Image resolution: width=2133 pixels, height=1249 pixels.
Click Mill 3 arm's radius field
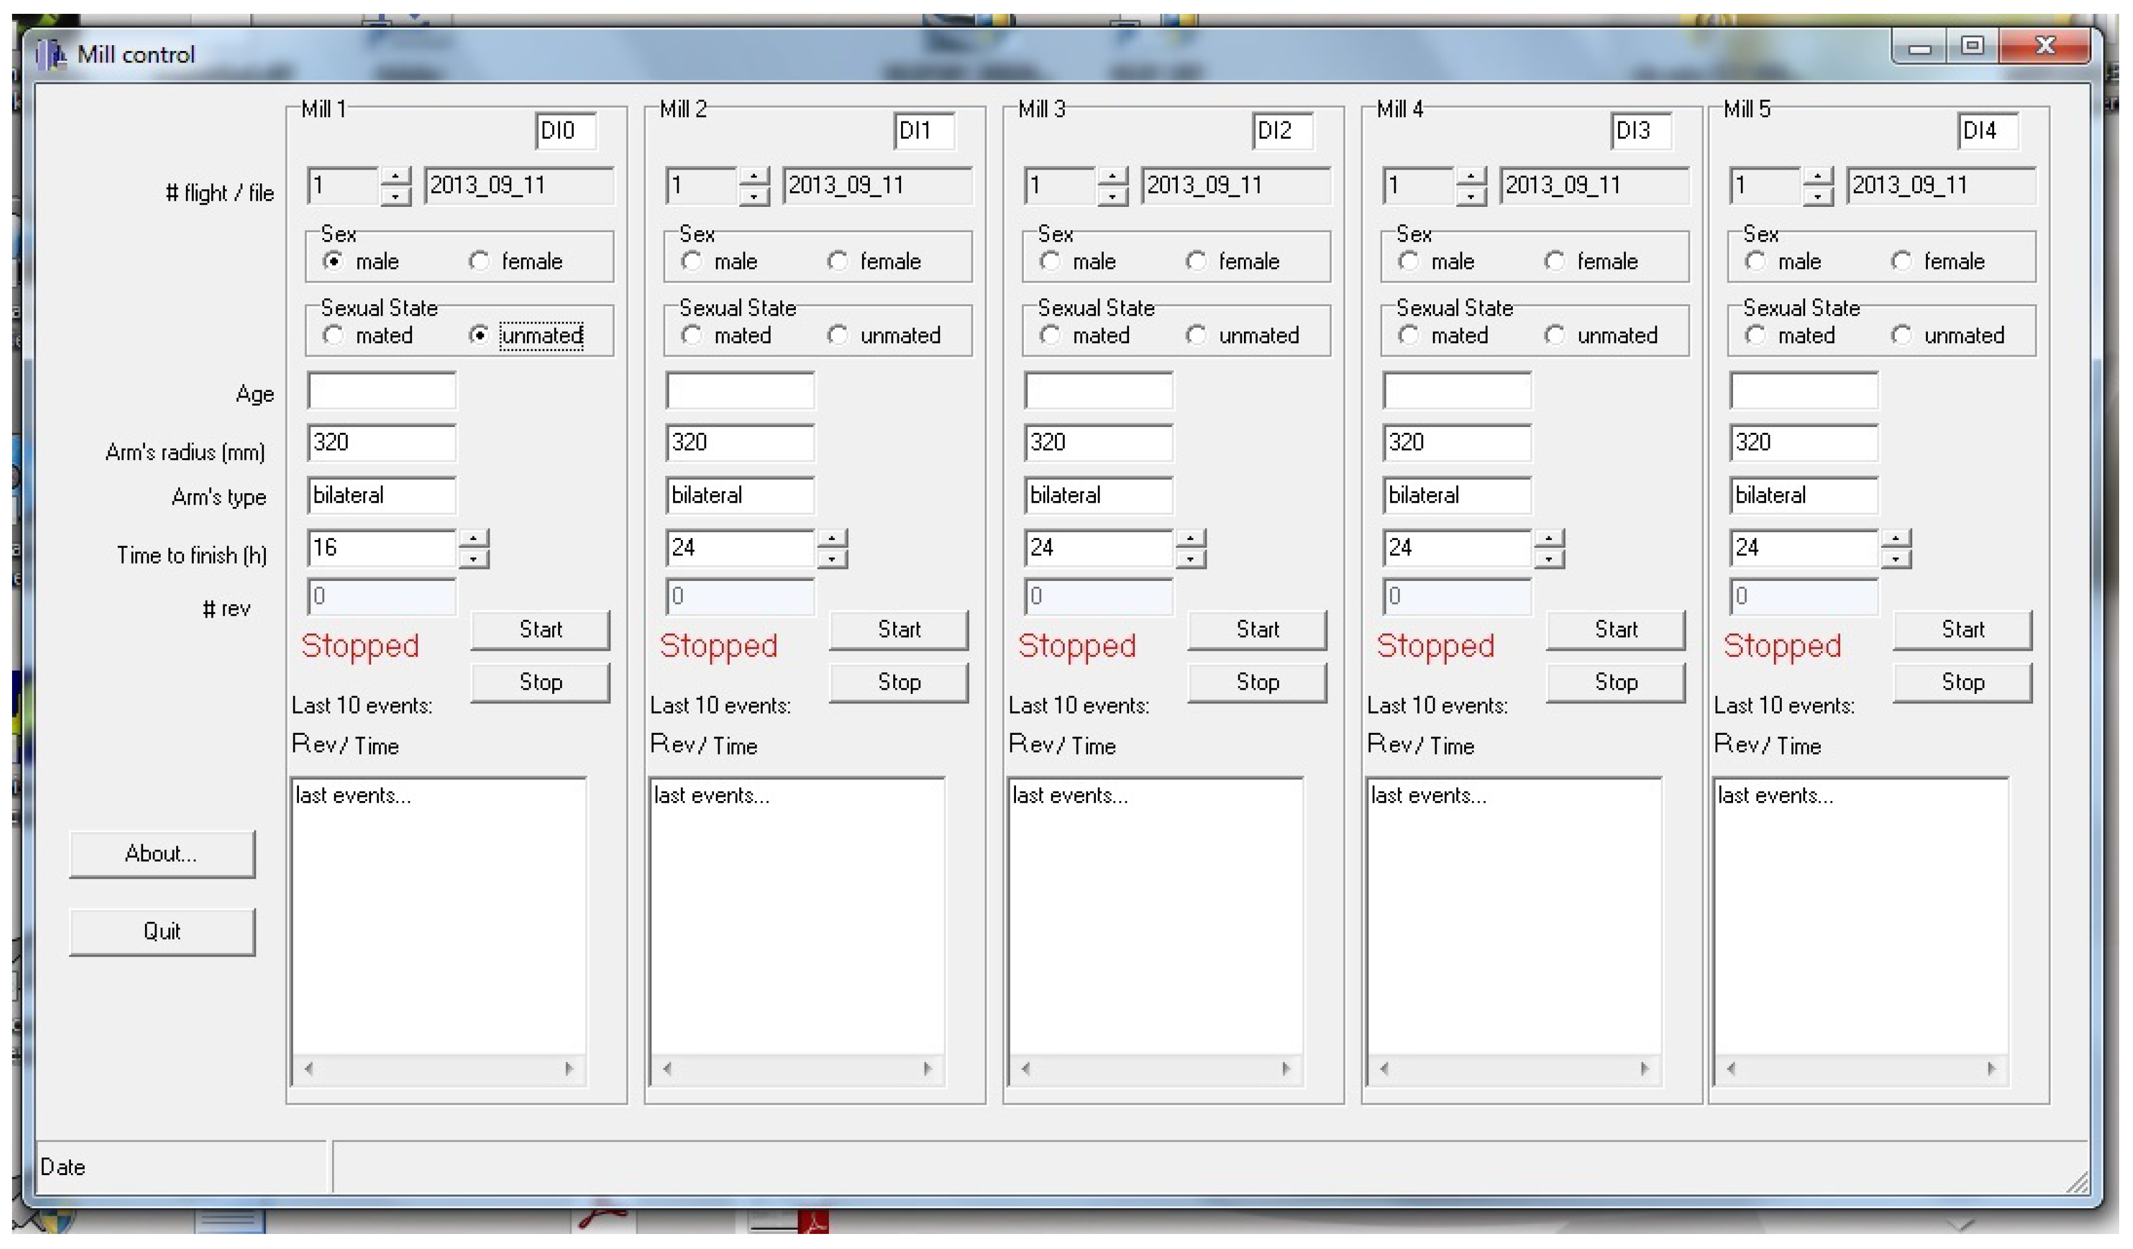click(1098, 443)
